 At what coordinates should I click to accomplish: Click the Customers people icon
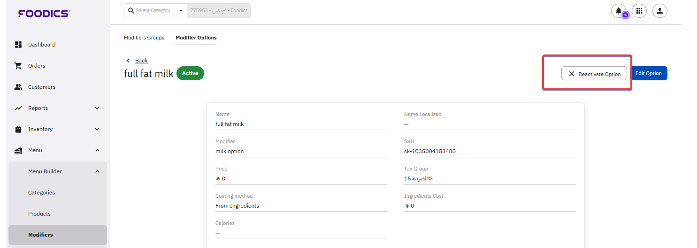pos(18,87)
